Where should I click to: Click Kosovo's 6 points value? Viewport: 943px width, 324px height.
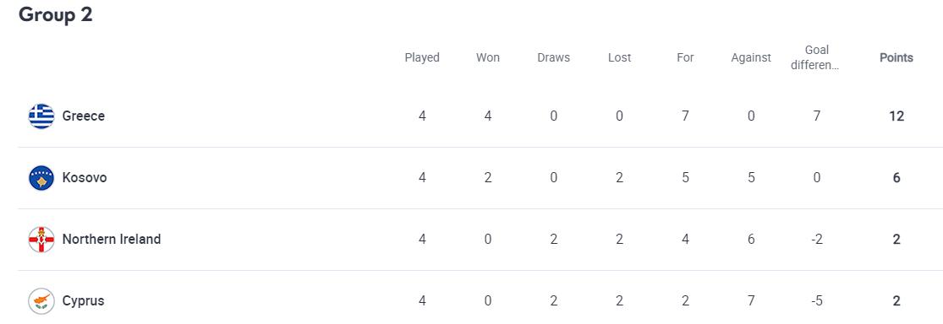[x=896, y=177]
